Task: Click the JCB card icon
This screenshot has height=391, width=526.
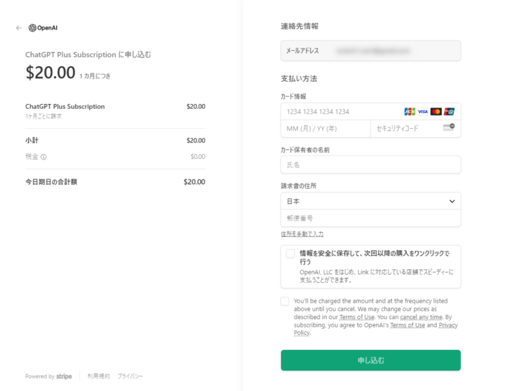Action: [x=410, y=112]
